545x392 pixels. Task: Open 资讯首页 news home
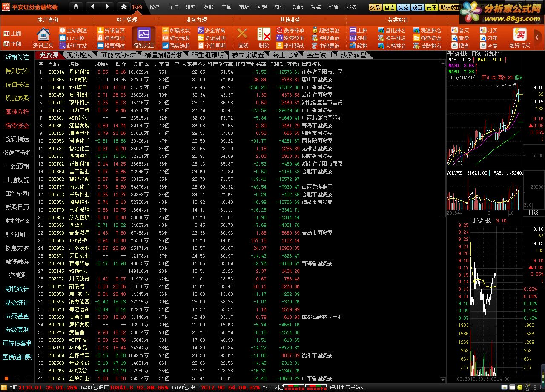(111, 31)
